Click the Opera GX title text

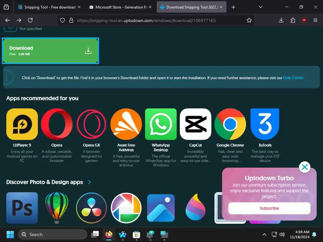[x=91, y=145]
